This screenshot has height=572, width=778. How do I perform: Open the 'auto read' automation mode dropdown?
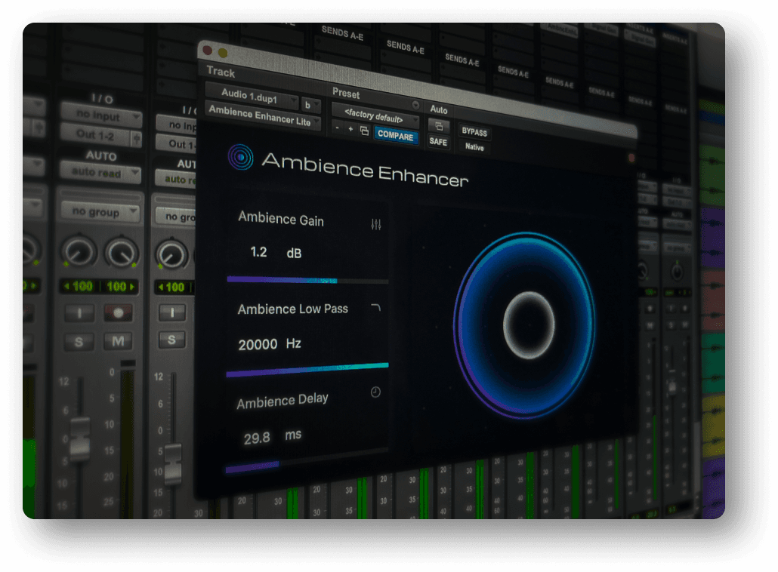100,173
